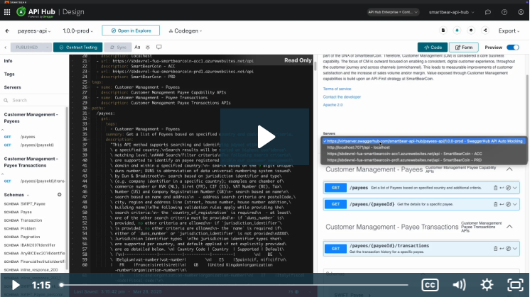Select localhost server option
Viewport: 530px width, 297px height.
pyautogui.click(x=424, y=147)
